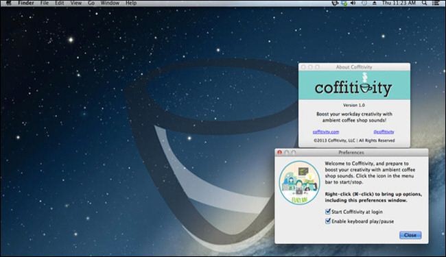
Task: Toggle Enable keyboard play/pause checkbox
Action: point(328,221)
